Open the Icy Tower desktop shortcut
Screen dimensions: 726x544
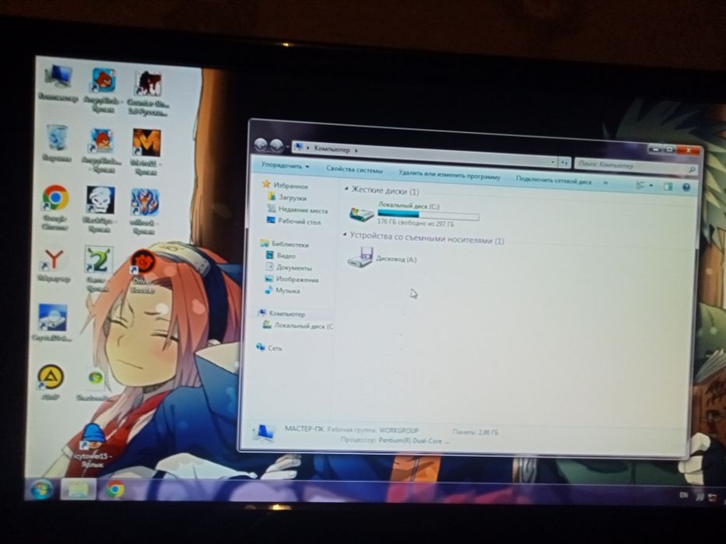(93, 445)
